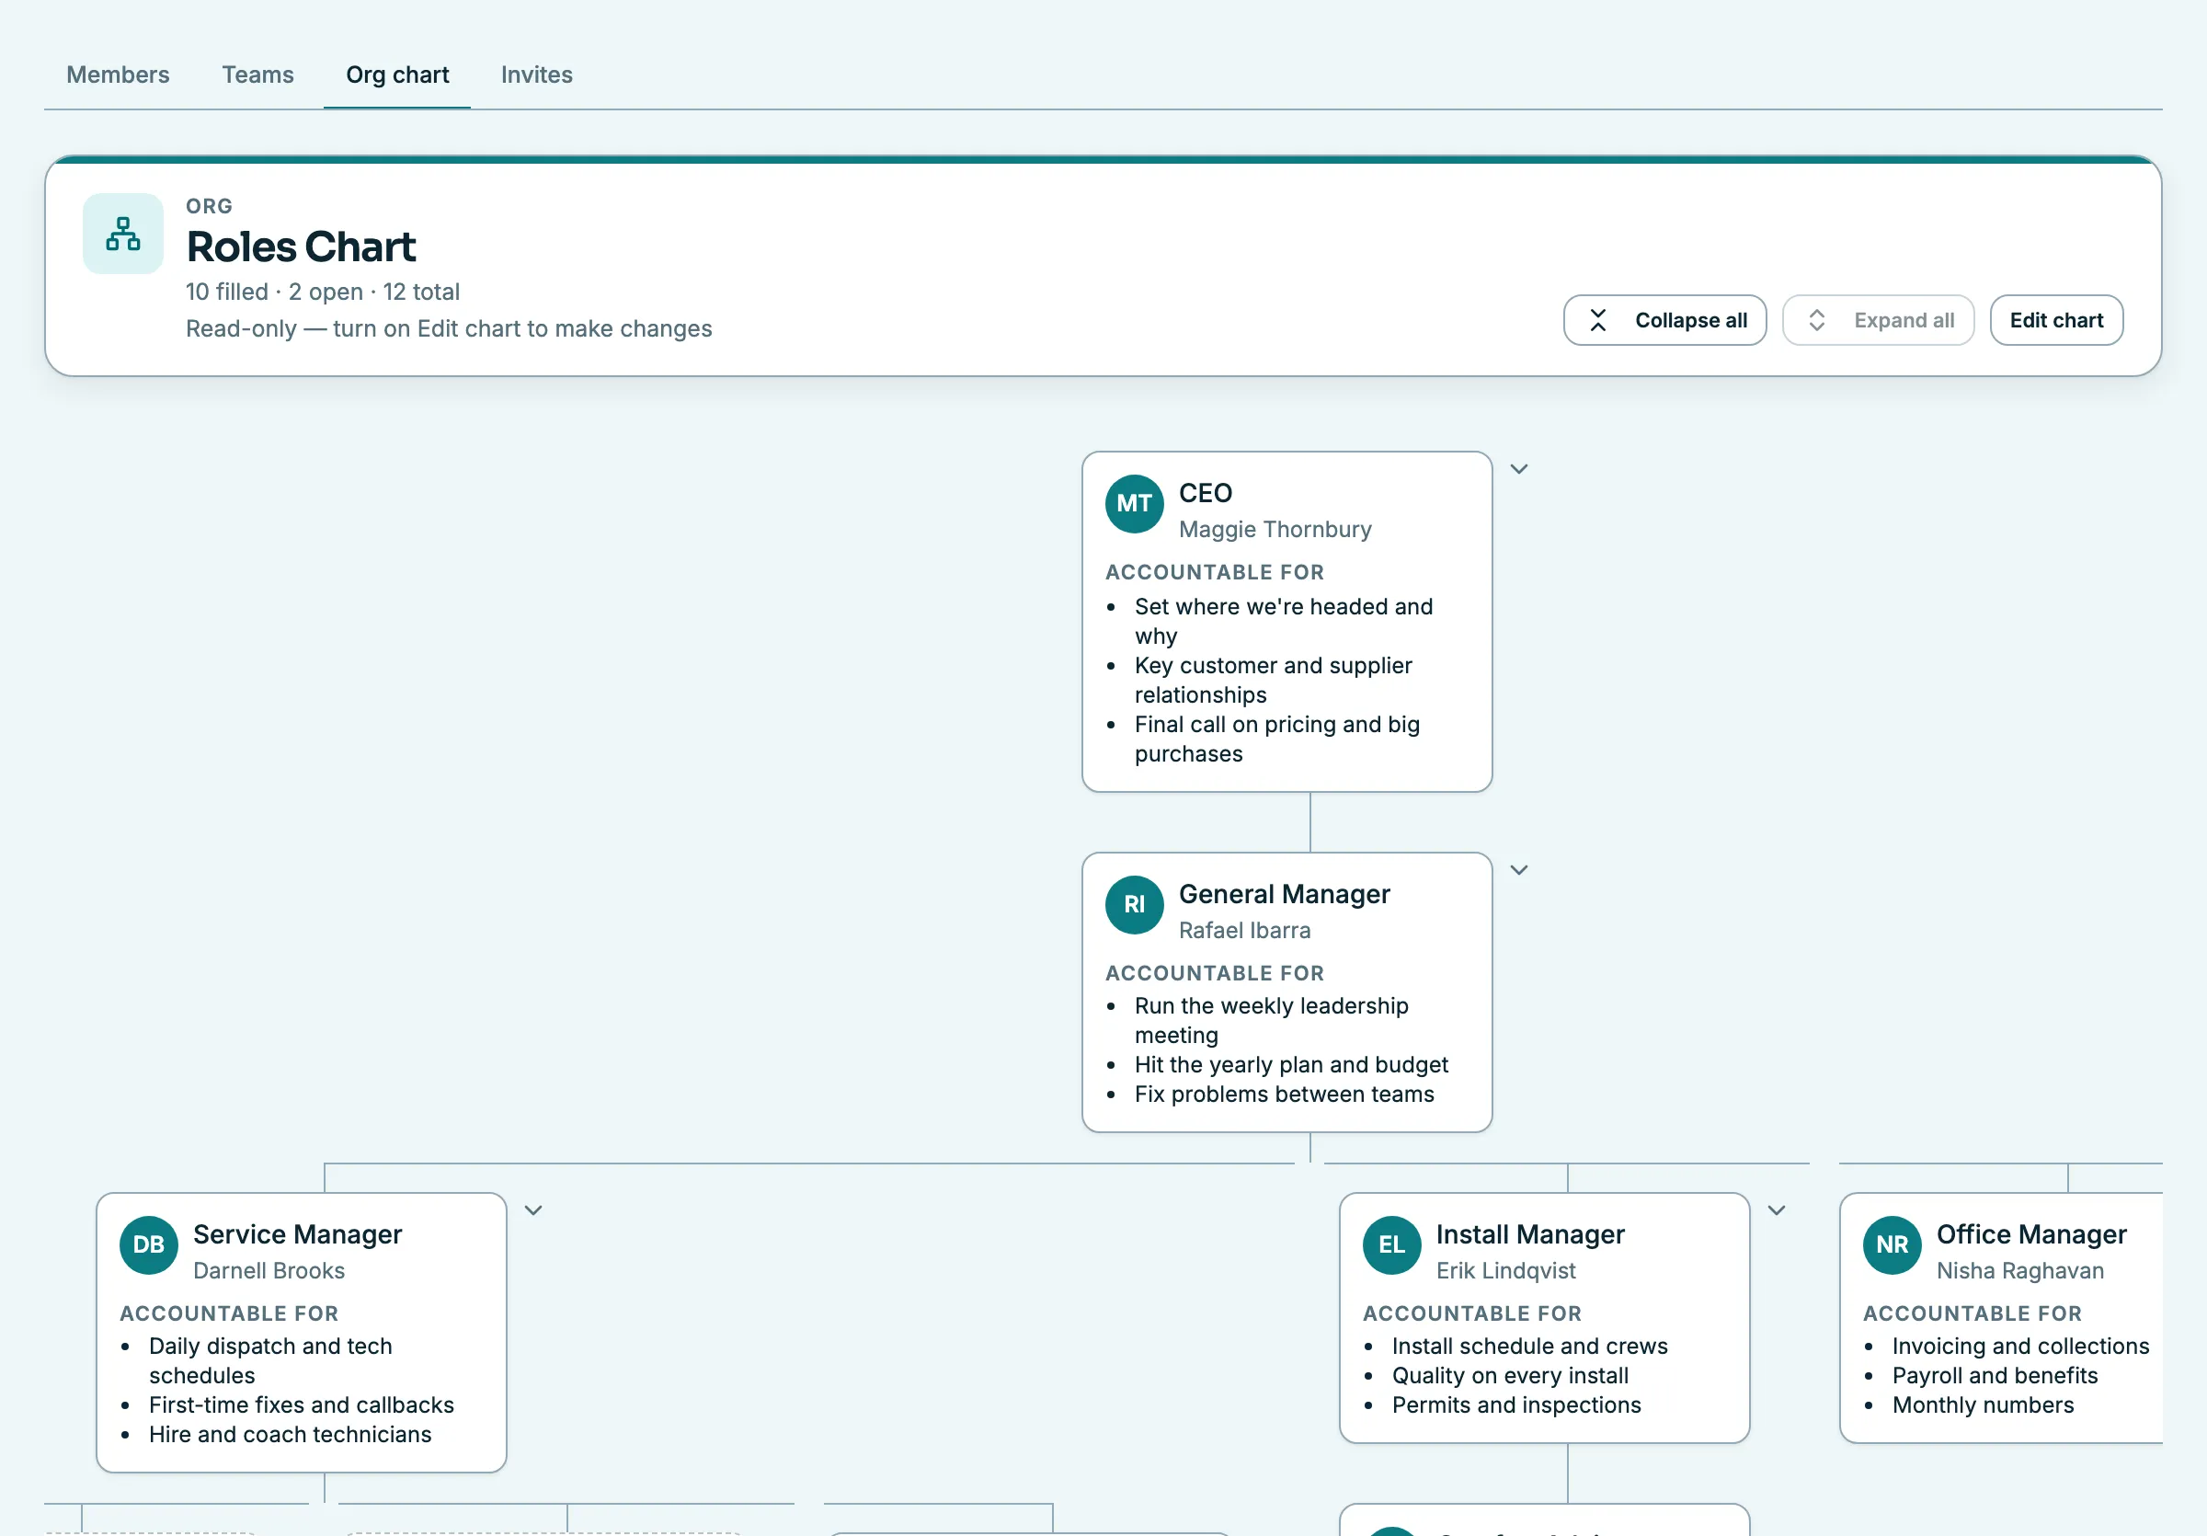Click 'Hit the yearly plan and budget'
The image size is (2207, 1536).
1291,1065
